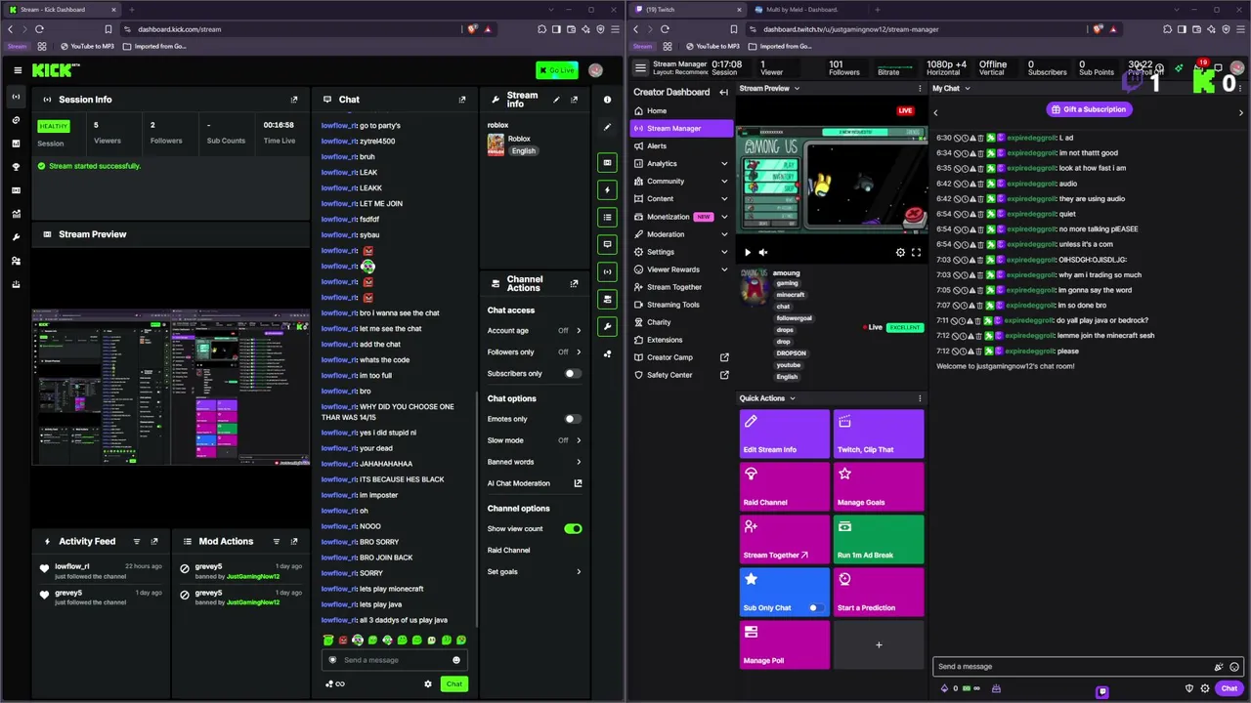Click Start a Prediction on Twitch
Screen dimensions: 1251x703
tap(879, 591)
